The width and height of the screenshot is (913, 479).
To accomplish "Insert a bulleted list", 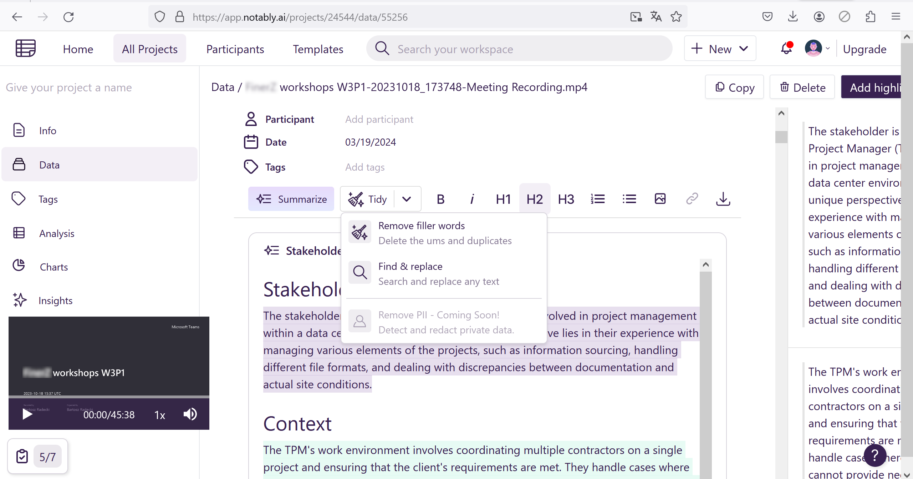I will 629,199.
